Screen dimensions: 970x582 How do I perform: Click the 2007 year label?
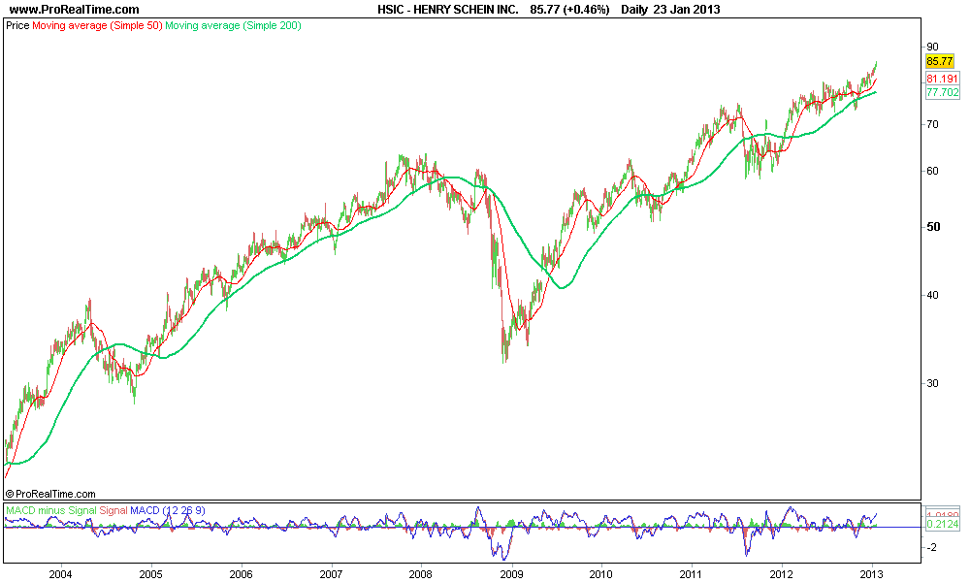(x=332, y=574)
